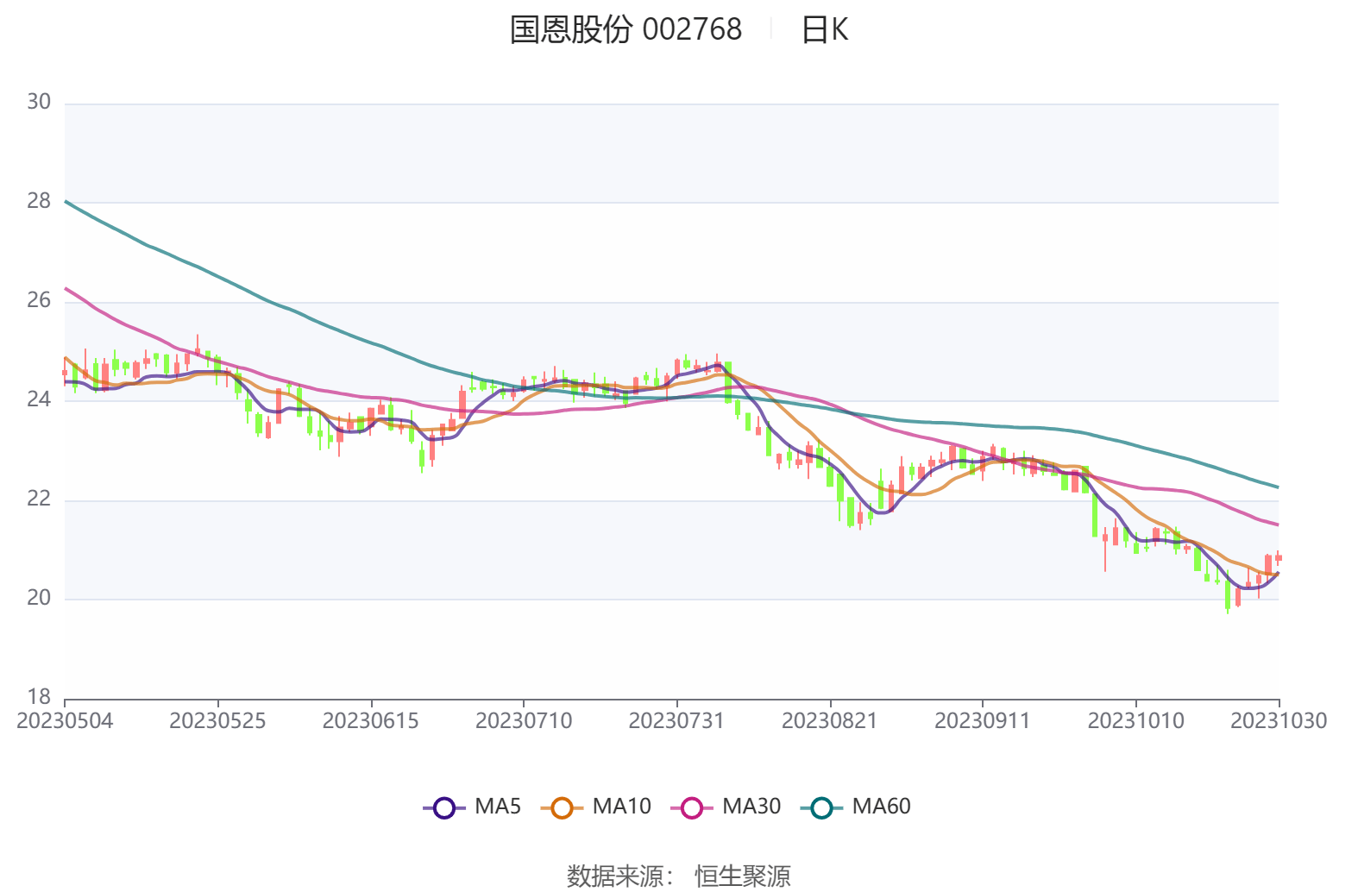Click the MA5 purple circle legend marker
The width and height of the screenshot is (1358, 892).
click(x=444, y=808)
